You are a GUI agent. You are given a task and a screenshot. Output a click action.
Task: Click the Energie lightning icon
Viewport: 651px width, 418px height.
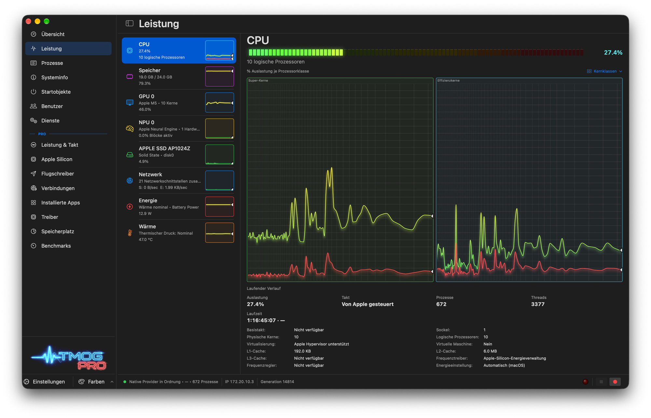[130, 207]
